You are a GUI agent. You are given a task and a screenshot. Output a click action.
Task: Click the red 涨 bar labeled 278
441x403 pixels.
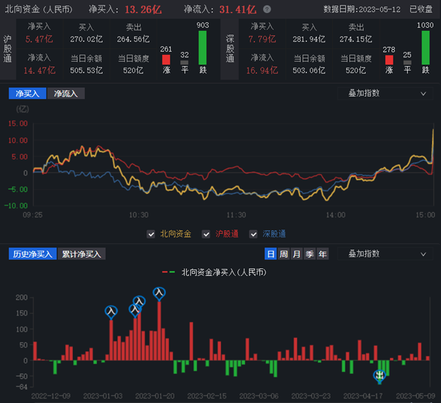[x=389, y=61]
